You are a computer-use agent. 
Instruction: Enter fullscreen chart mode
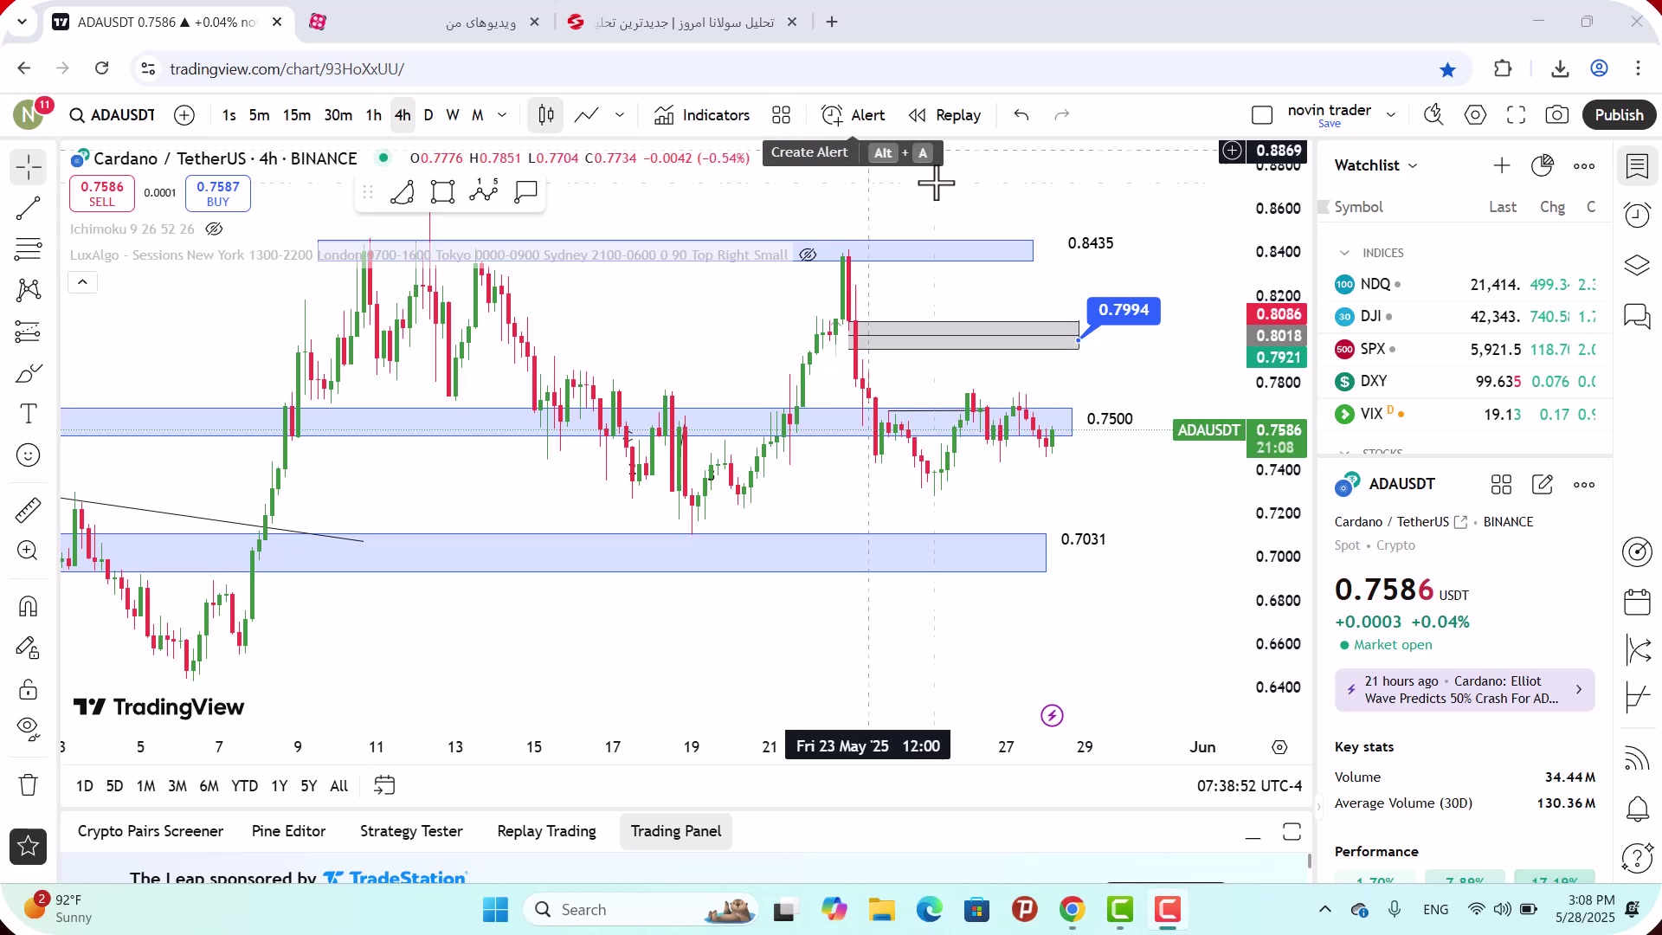pyautogui.click(x=1516, y=115)
